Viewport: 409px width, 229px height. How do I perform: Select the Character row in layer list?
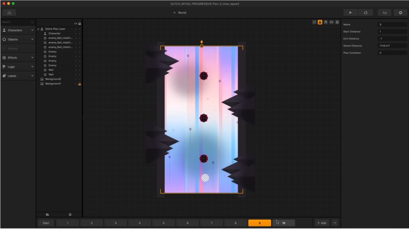pyautogui.click(x=59, y=34)
